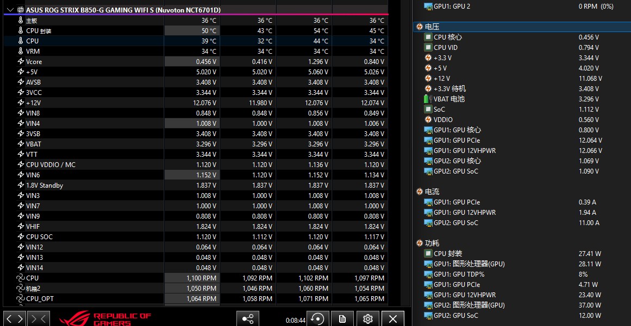Select the +3.3V 待机 row
The width and height of the screenshot is (631, 326).
522,89
